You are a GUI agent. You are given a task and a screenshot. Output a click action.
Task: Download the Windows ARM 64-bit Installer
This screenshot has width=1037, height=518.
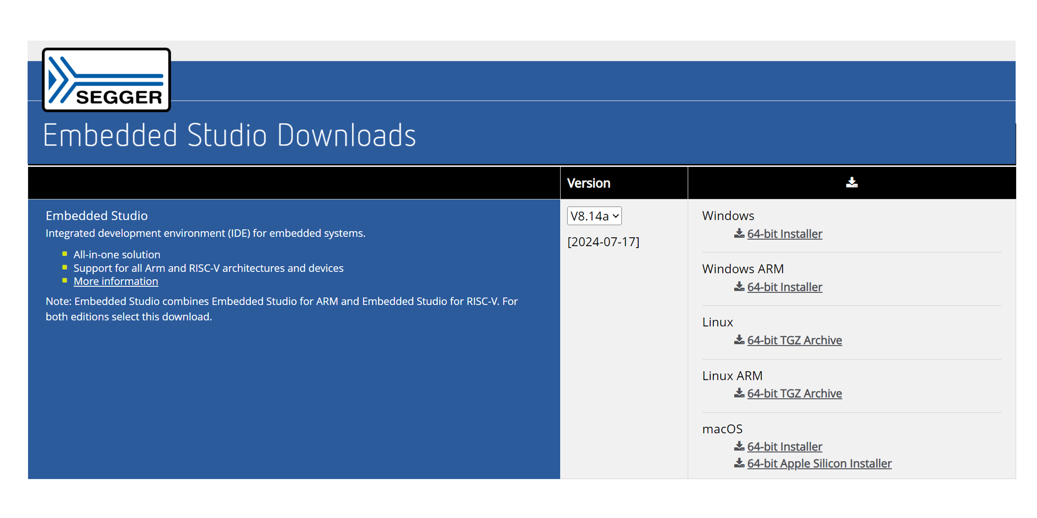(x=785, y=287)
